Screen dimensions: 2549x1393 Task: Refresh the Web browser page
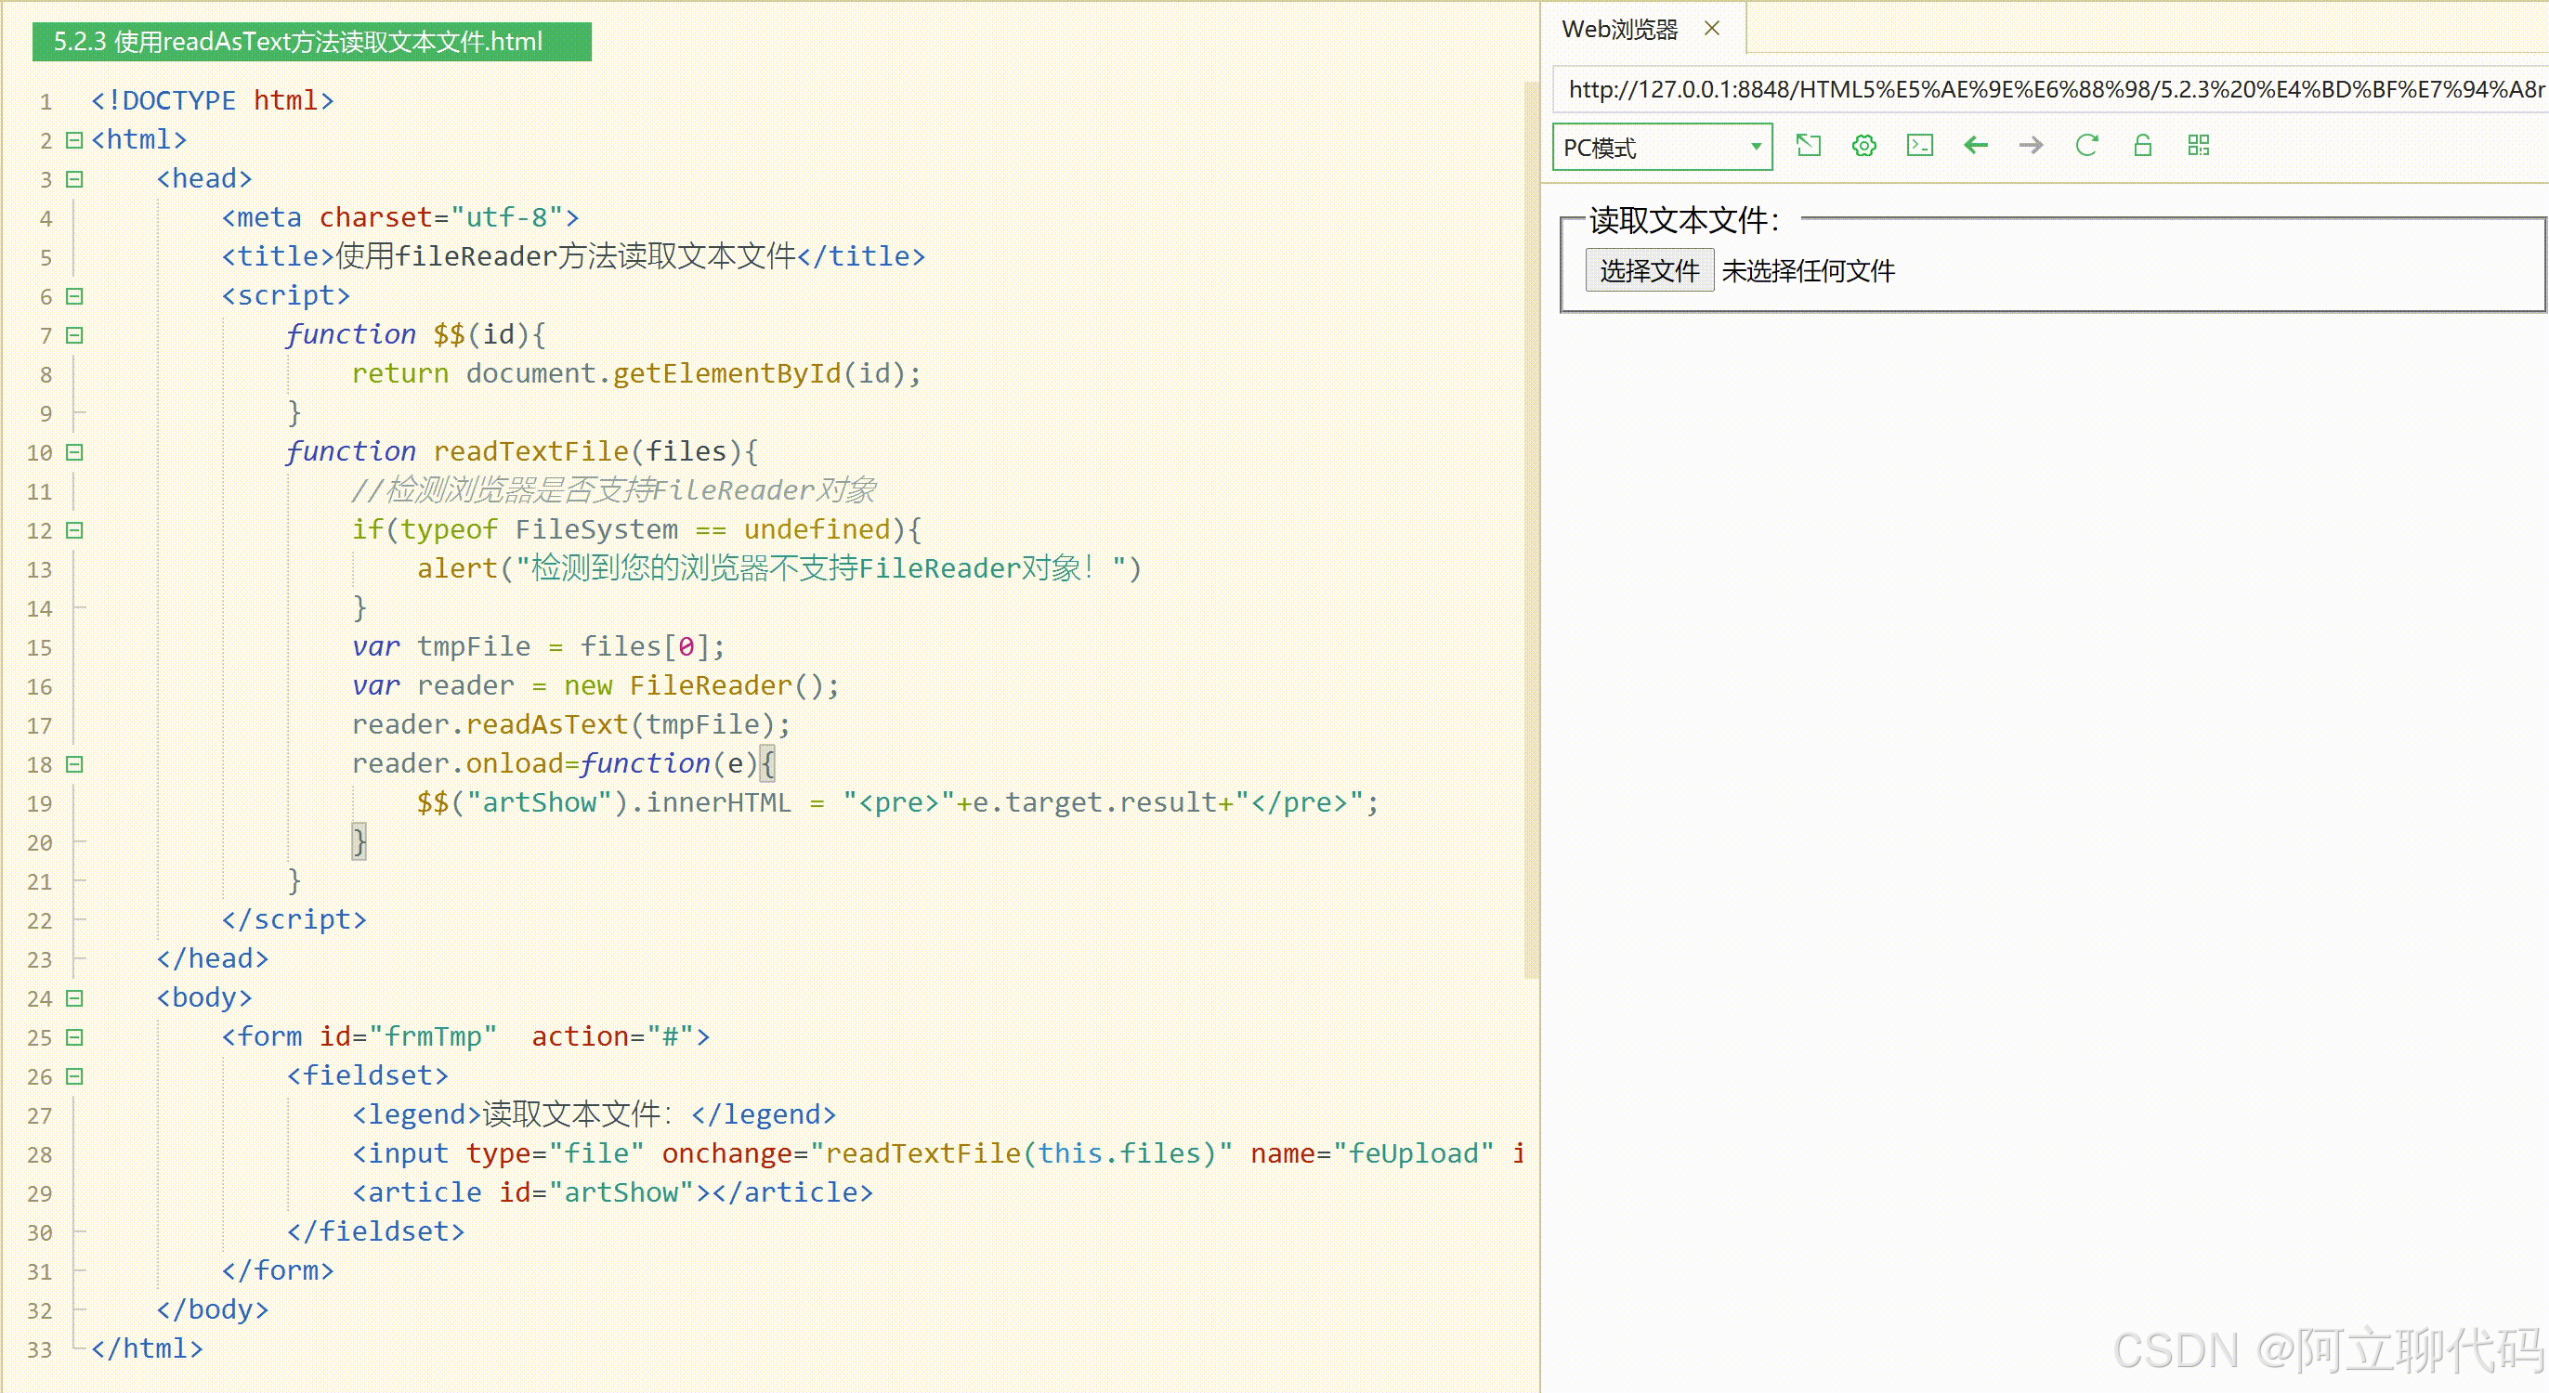click(2087, 146)
